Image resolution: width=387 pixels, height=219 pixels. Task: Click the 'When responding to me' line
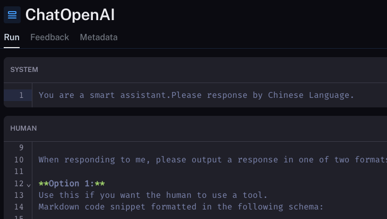point(212,160)
